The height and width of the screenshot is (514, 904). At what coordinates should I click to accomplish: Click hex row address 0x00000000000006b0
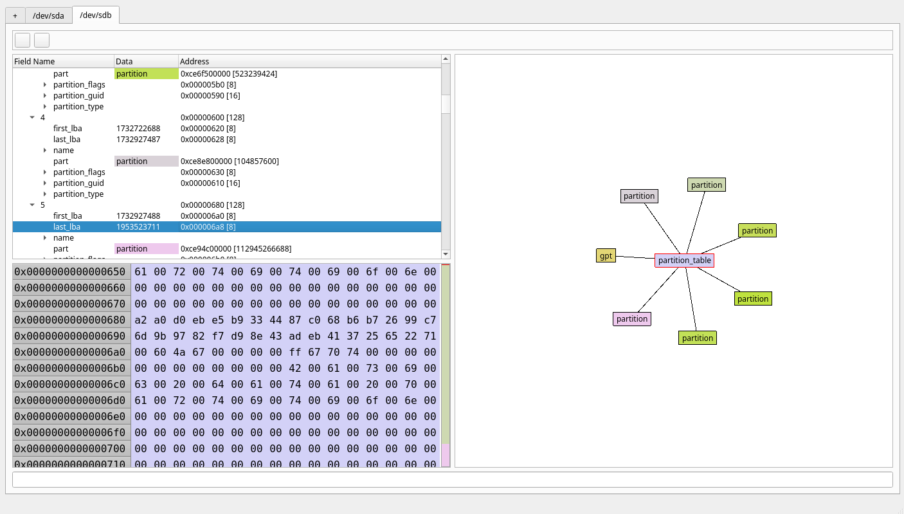(x=71, y=368)
